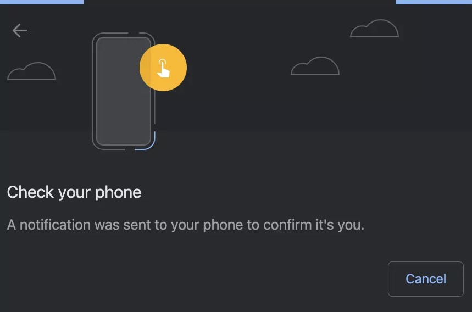Click "confirm it's you" in the message
Viewport: 472px width, 312px height.
pyautogui.click(x=314, y=225)
